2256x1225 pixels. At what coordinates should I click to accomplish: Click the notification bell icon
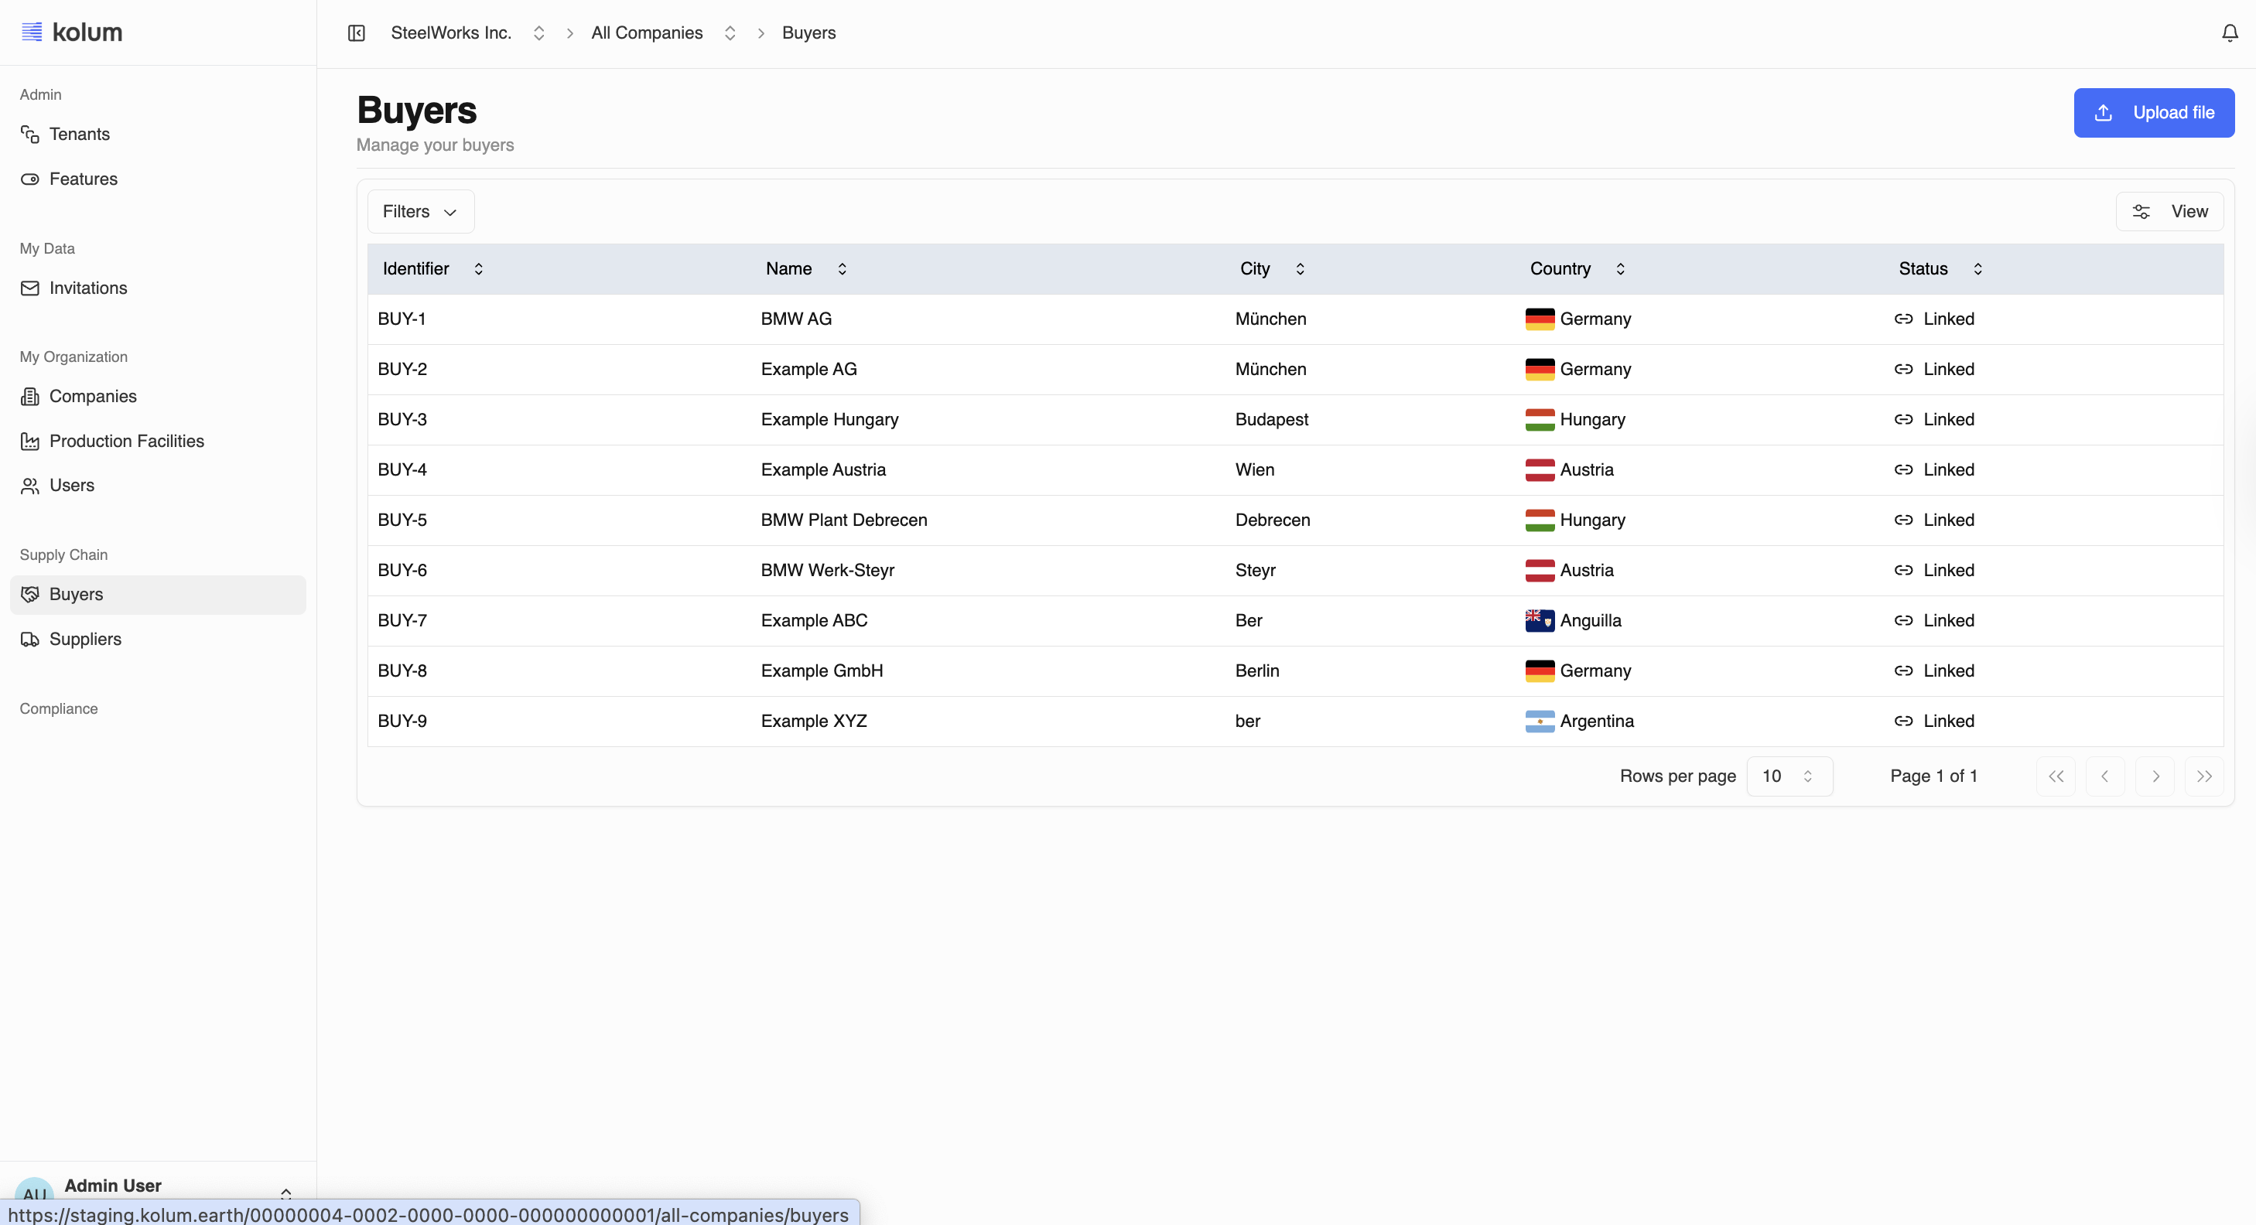coord(2229,33)
